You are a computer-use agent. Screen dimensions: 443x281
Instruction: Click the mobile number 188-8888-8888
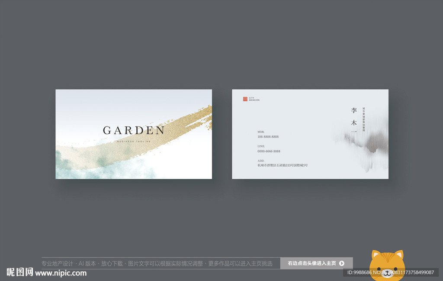[268, 137]
